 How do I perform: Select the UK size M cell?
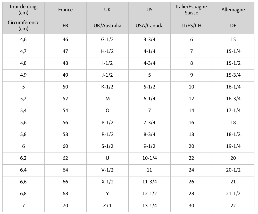coord(107,99)
